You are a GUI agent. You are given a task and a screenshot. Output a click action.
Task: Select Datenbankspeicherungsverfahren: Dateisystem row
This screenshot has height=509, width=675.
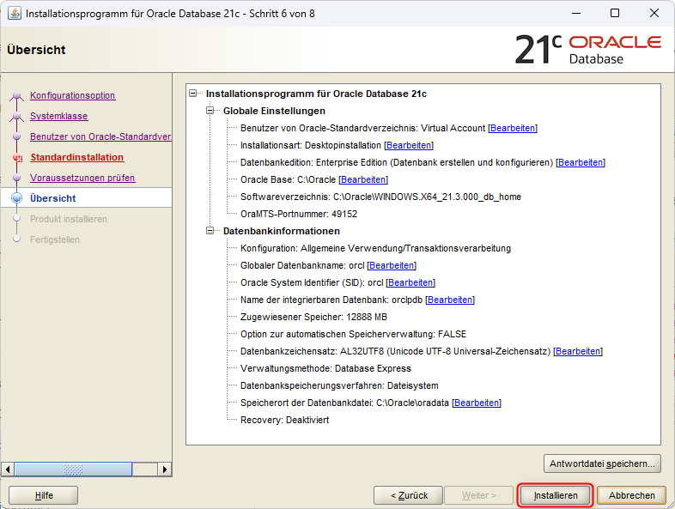339,386
